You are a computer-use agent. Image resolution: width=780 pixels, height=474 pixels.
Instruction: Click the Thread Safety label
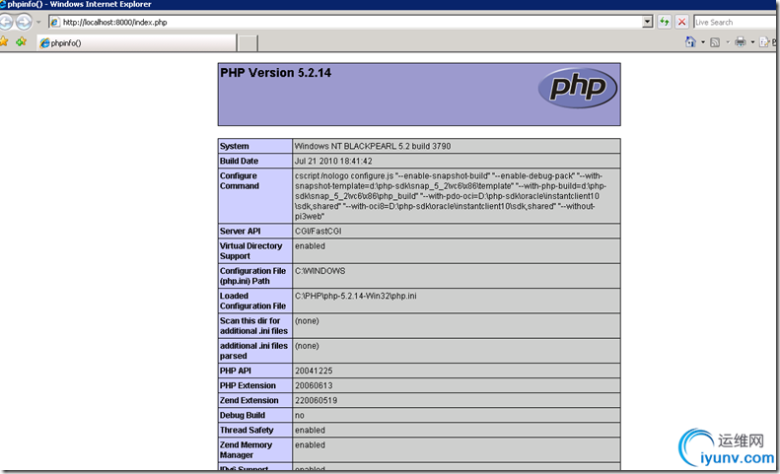[247, 431]
